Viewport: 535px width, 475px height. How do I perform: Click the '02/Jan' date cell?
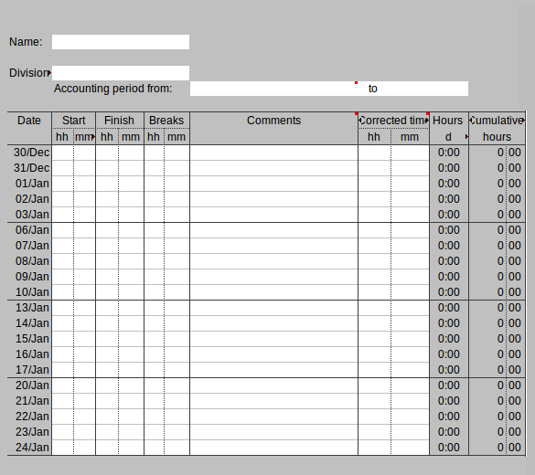tap(29, 199)
